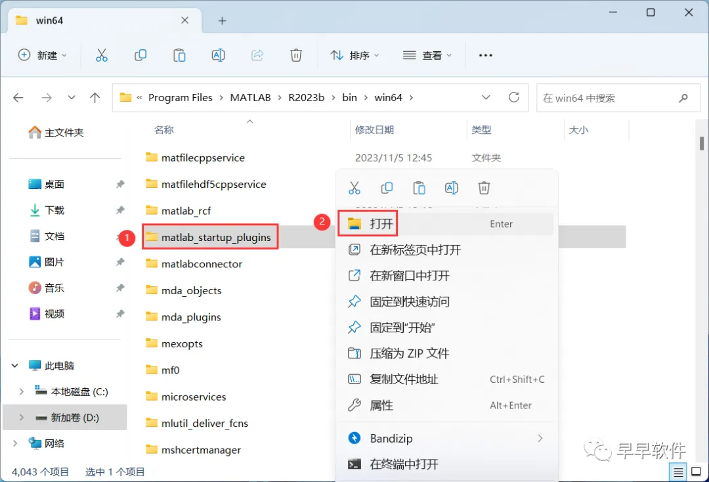
Task: Click Copy icon in context menu
Action: click(387, 188)
